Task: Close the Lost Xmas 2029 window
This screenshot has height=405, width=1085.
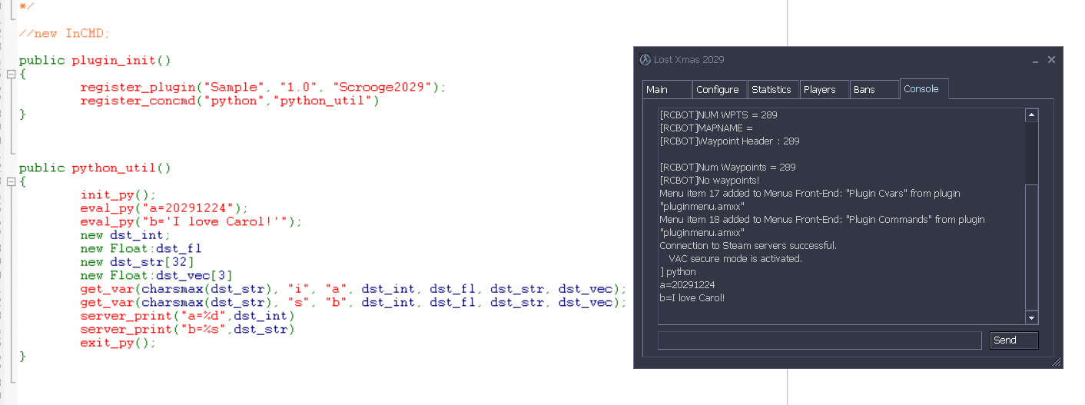Action: pyautogui.click(x=1051, y=60)
